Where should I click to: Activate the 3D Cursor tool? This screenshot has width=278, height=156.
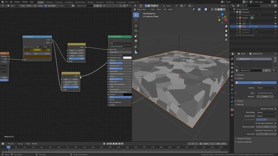click(136, 20)
